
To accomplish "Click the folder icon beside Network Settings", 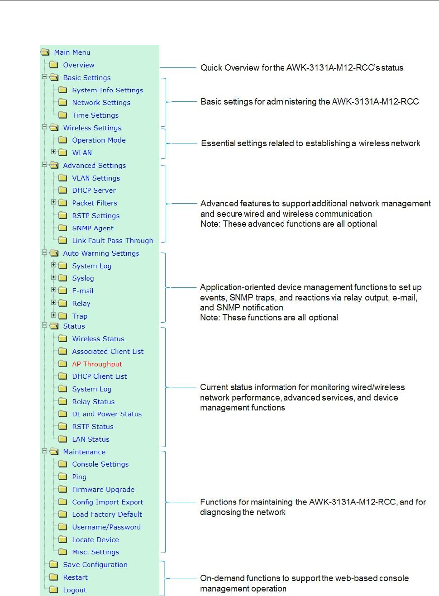I will click(63, 102).
